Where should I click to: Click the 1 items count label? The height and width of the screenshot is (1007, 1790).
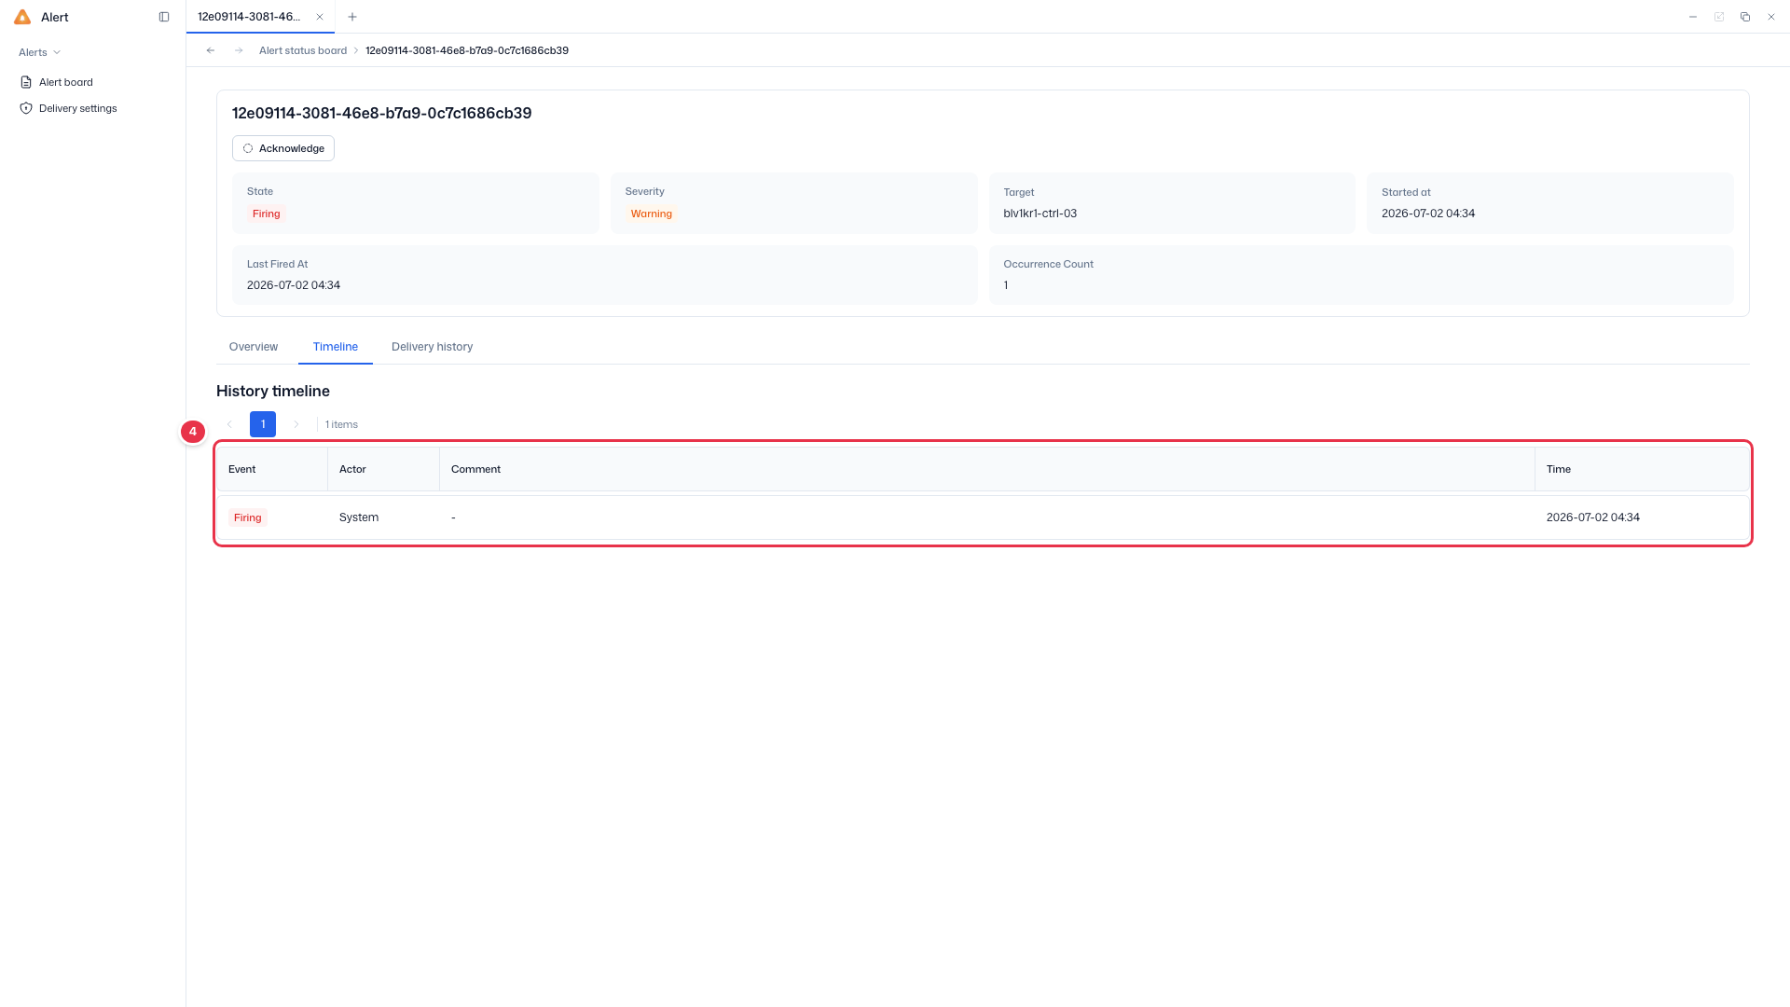(341, 424)
